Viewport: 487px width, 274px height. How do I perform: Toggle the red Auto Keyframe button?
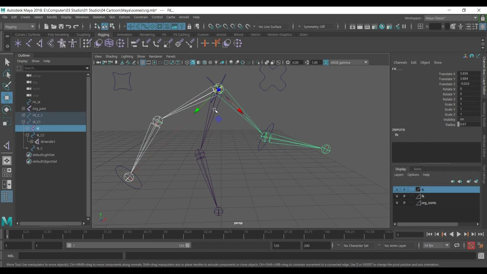pyautogui.click(x=471, y=245)
